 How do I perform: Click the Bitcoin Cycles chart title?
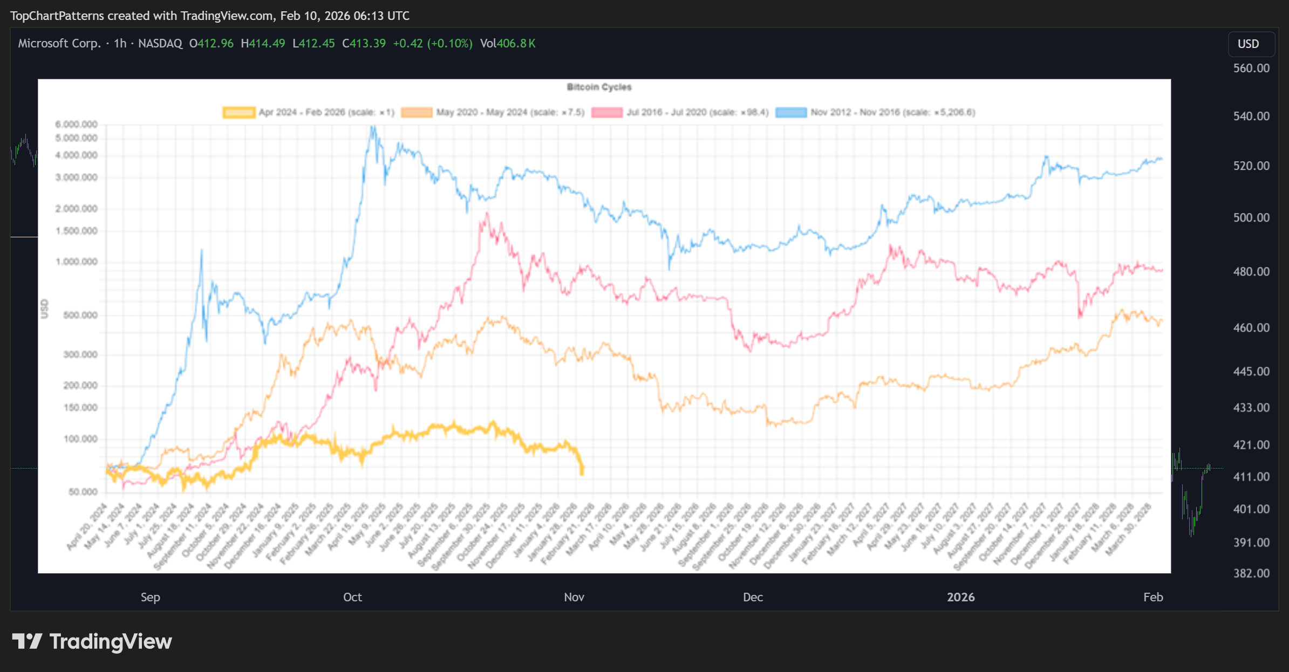599,87
